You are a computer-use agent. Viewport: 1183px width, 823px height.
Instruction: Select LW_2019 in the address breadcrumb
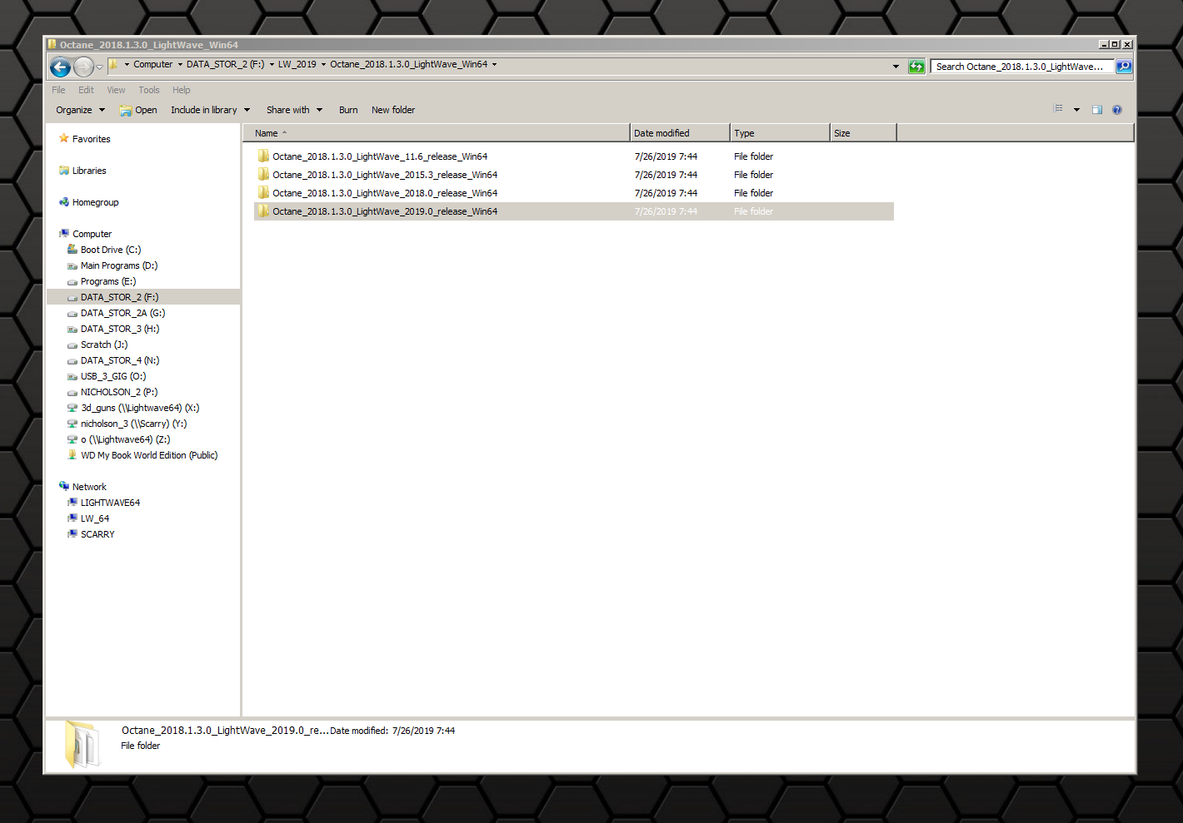point(297,64)
